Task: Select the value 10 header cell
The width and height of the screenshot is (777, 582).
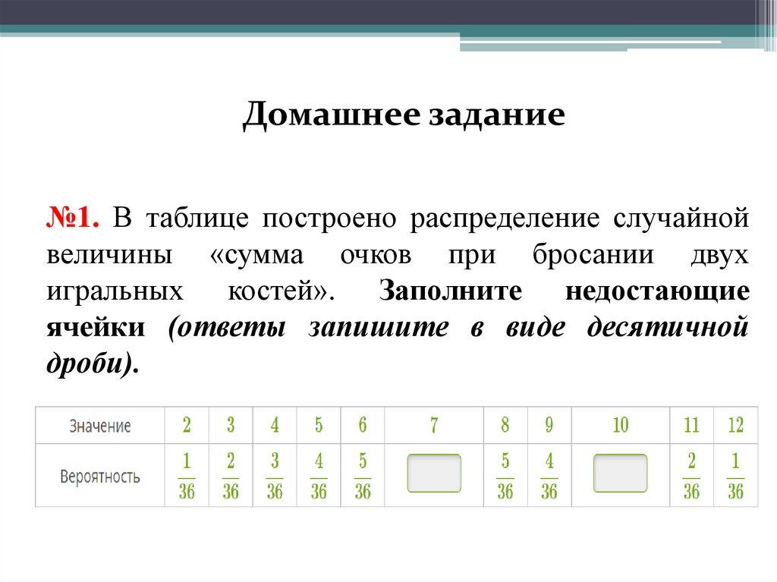Action: (620, 426)
